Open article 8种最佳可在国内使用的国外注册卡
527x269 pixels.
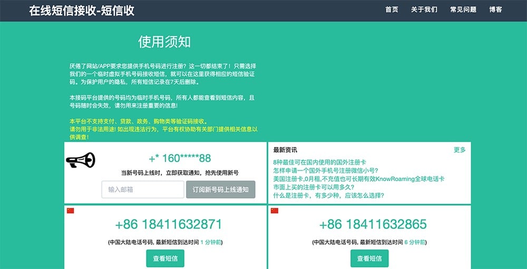tap(319, 162)
